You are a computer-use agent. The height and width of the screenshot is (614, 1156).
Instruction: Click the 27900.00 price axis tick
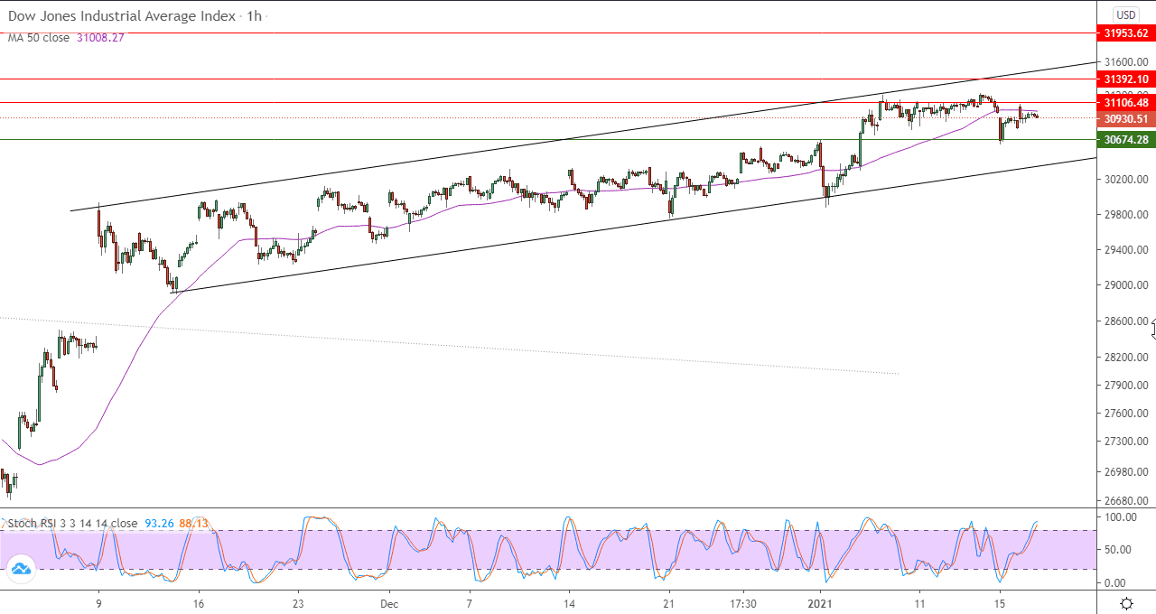1125,386
